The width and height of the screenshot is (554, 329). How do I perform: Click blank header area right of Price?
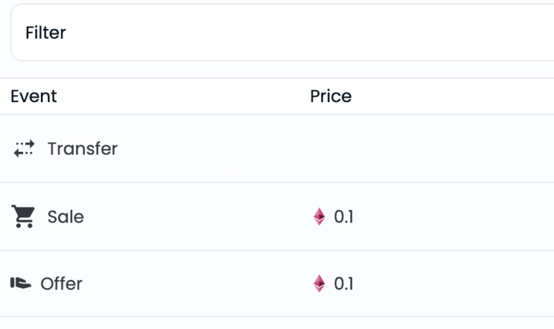(453, 96)
